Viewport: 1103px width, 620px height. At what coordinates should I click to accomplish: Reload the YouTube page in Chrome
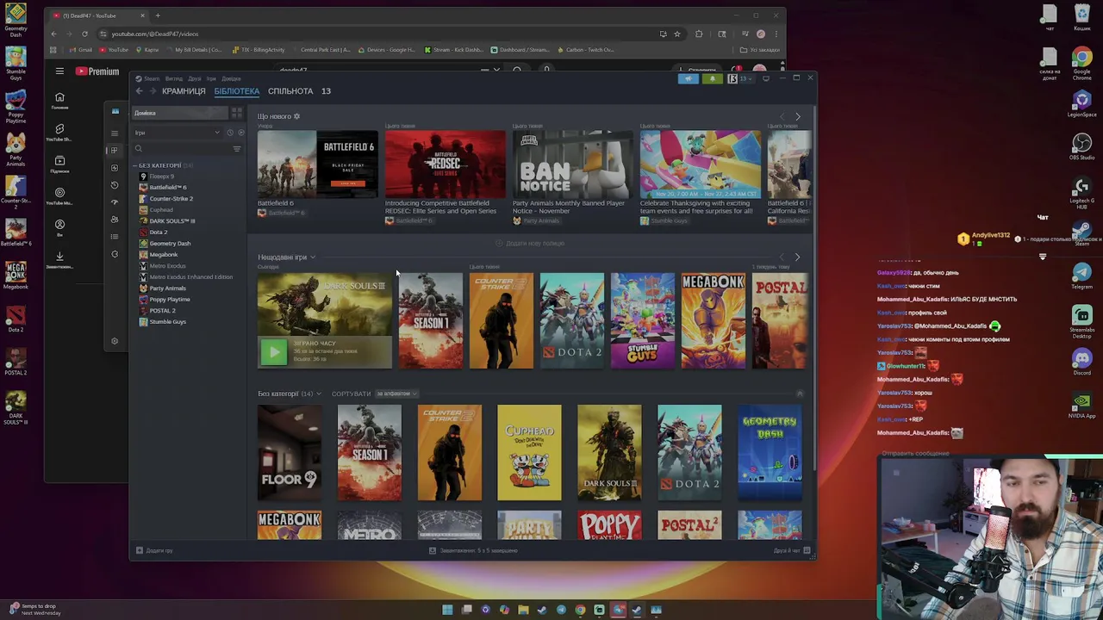point(84,34)
